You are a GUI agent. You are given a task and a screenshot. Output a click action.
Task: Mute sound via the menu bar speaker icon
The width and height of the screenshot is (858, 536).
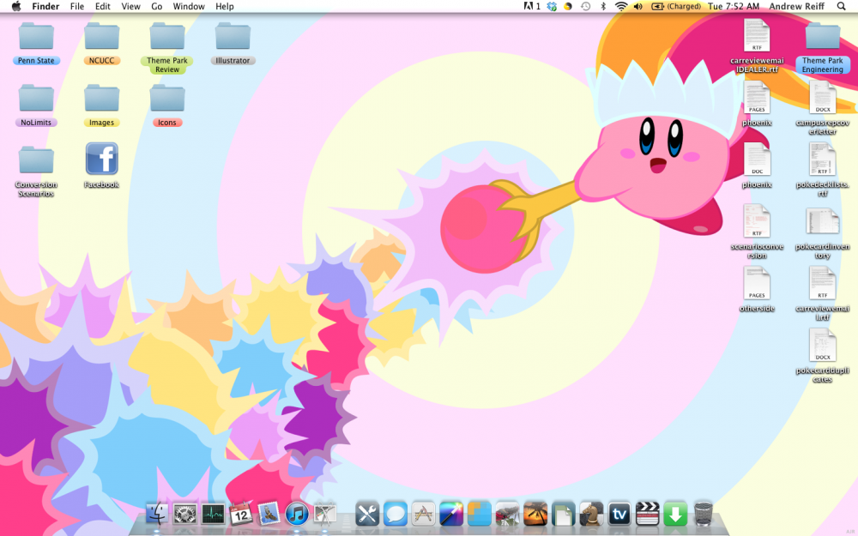click(637, 6)
